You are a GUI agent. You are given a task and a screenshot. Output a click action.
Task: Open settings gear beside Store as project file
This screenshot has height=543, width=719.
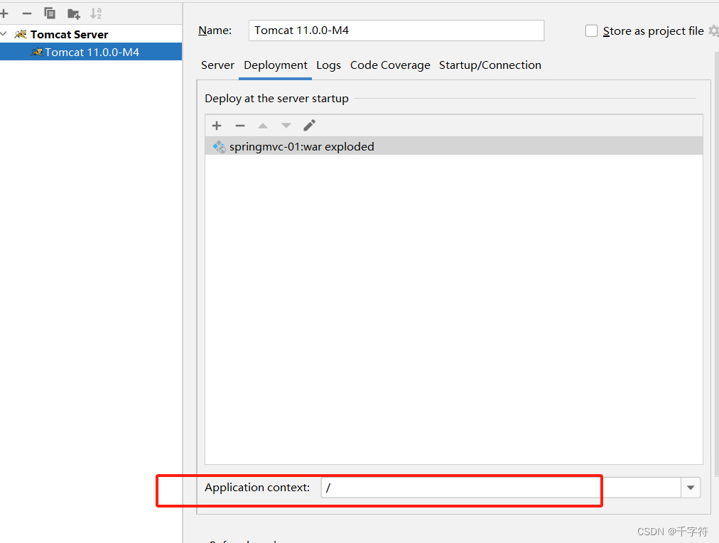(x=715, y=31)
